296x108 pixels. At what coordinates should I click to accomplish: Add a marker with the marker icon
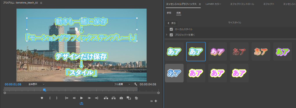click(x=42, y=98)
